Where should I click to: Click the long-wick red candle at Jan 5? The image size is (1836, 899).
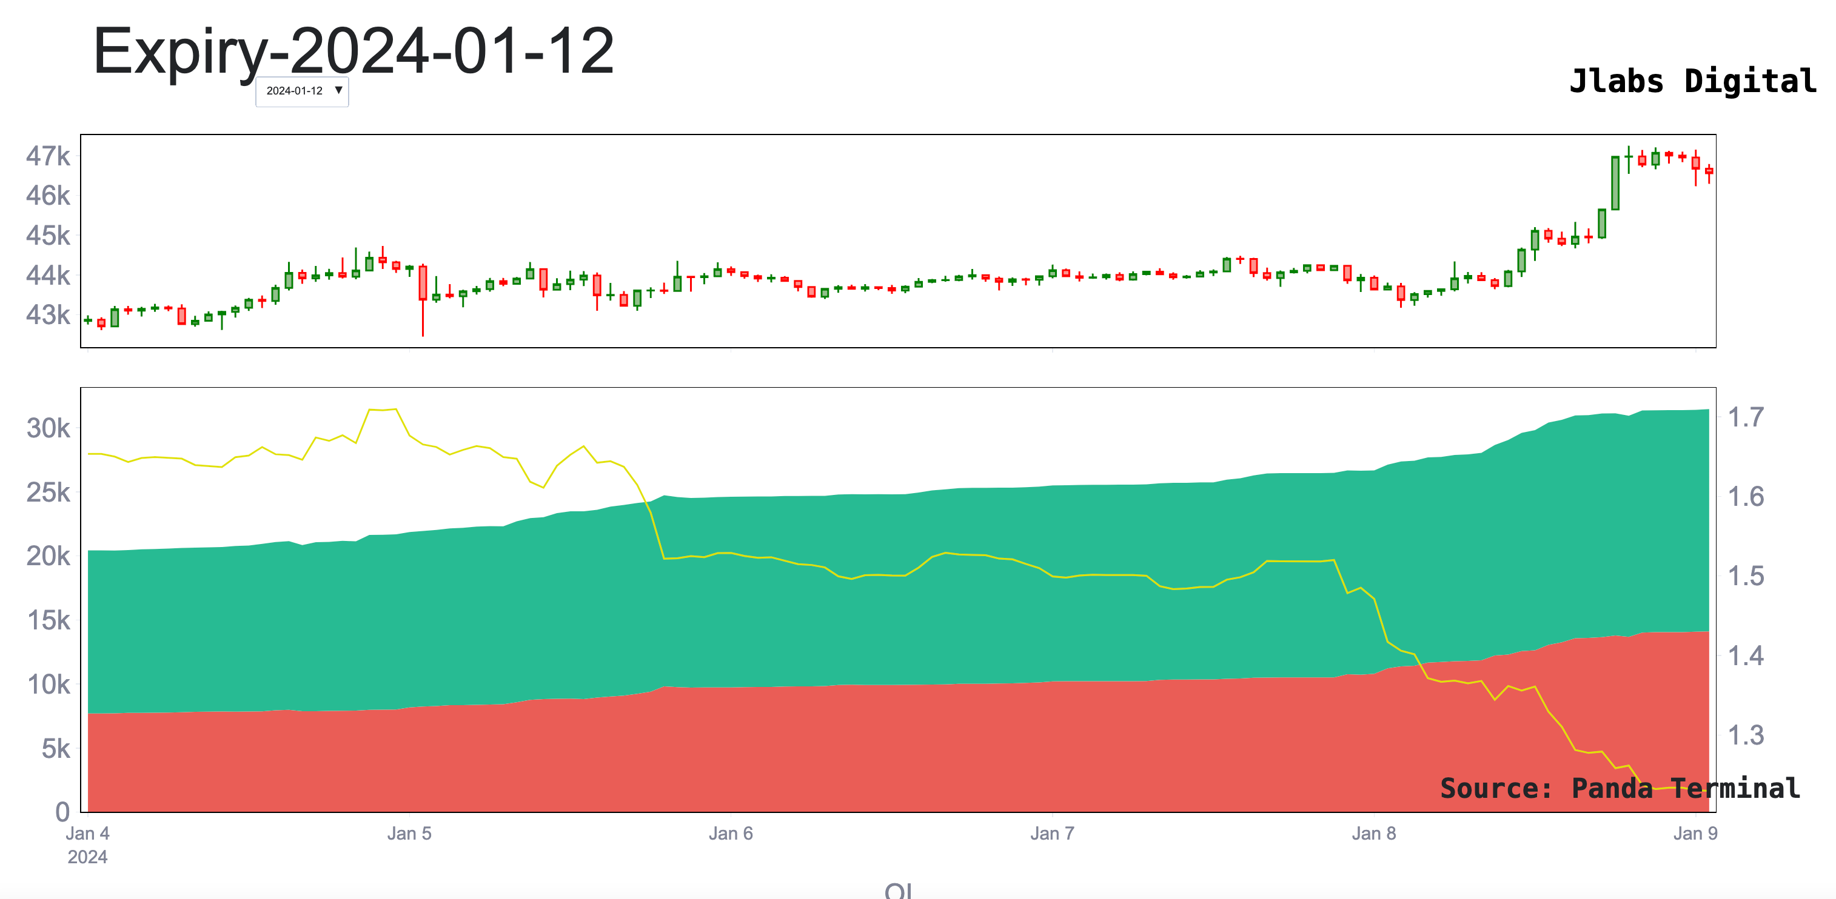click(x=423, y=283)
